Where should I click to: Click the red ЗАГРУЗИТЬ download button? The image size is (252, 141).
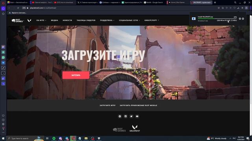pos(76,75)
